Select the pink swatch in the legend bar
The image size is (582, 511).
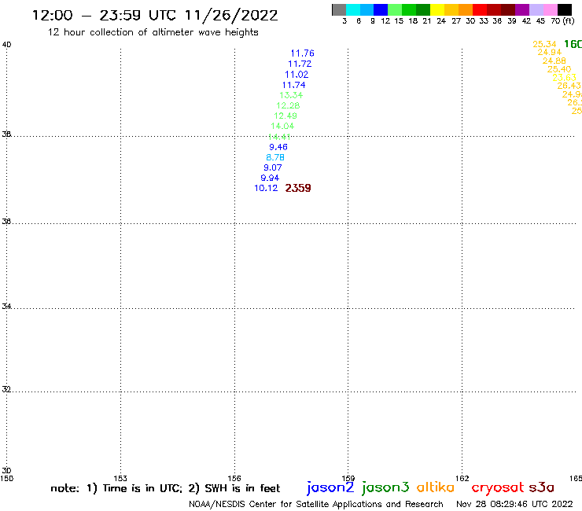[551, 9]
